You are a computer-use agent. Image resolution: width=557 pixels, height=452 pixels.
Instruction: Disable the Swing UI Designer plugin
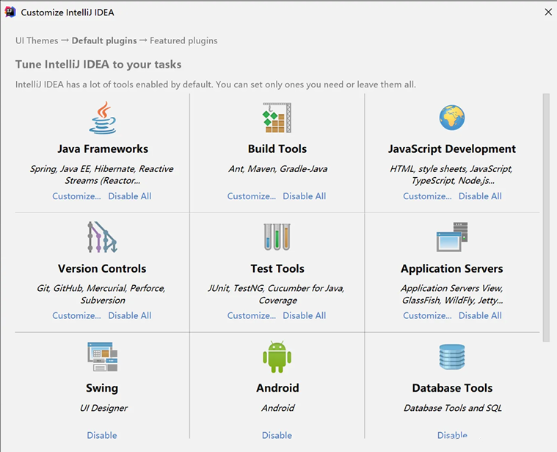tap(102, 435)
